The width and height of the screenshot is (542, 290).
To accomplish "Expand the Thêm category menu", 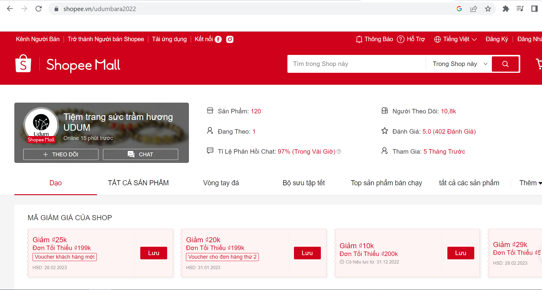I will pos(530,183).
